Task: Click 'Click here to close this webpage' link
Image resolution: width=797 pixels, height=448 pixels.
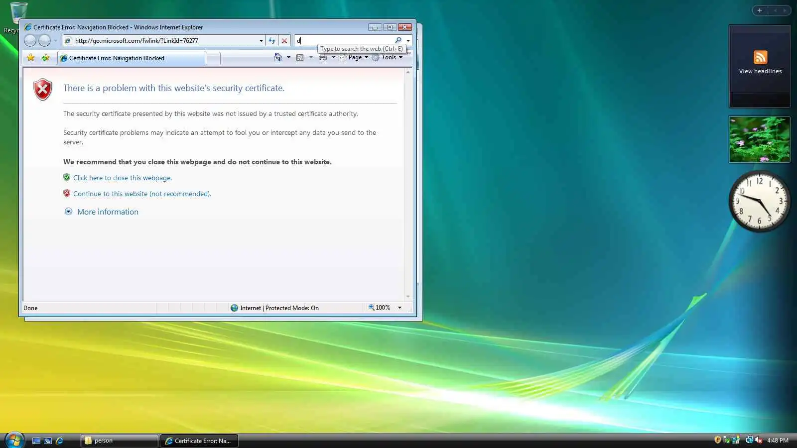Action: pyautogui.click(x=123, y=178)
